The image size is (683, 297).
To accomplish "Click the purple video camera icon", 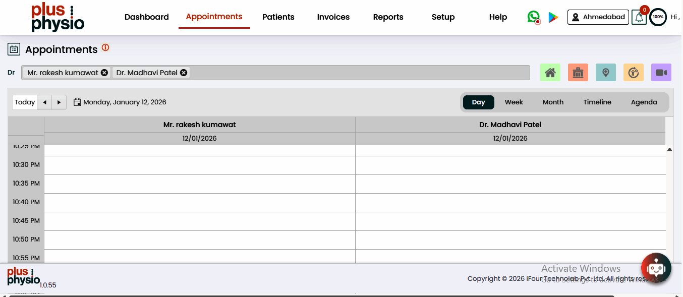I will point(661,73).
